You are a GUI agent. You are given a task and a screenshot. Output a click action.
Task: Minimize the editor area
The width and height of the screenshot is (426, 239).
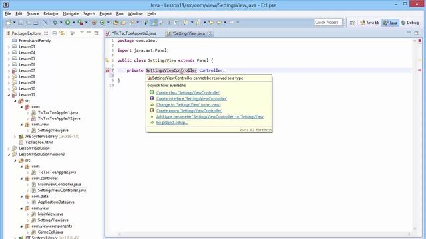pos(409,33)
